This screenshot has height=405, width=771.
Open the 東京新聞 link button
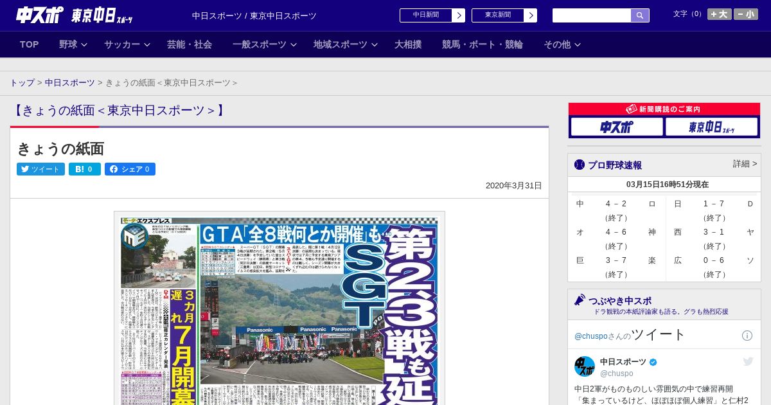click(x=498, y=15)
